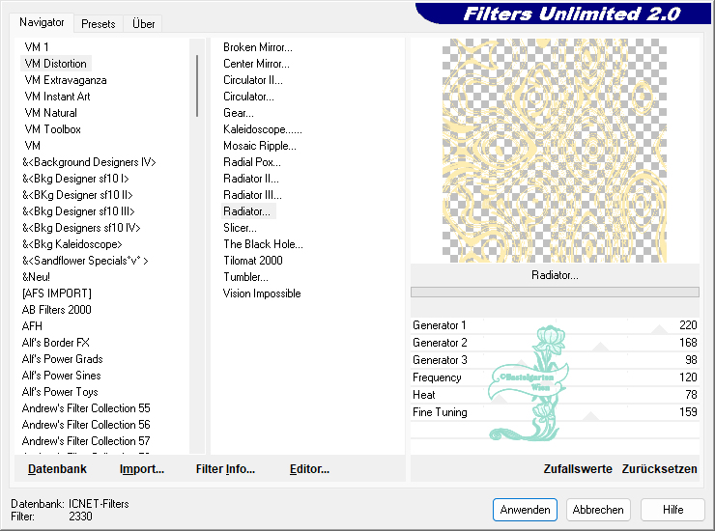The image size is (715, 531).
Task: Open the Über tab
Action: coord(143,23)
